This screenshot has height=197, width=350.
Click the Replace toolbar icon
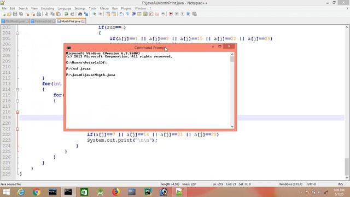coord(86,14)
